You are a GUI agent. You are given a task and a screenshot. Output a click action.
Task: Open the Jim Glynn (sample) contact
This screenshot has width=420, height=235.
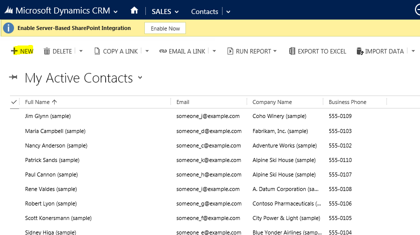coord(48,116)
